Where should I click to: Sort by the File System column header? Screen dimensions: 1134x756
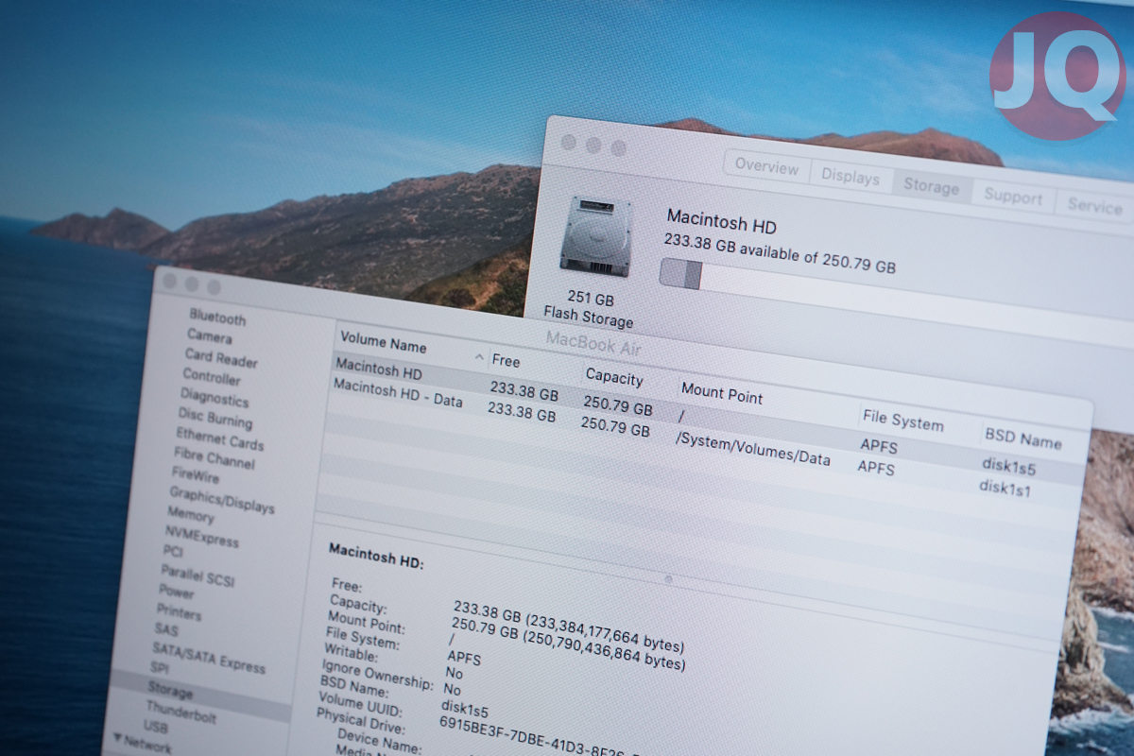click(x=902, y=419)
